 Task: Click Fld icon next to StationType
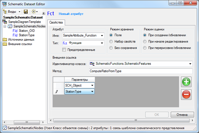point(15,35)
